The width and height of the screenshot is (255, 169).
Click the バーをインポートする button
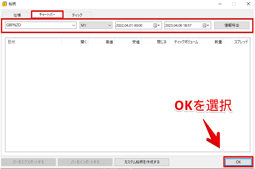click(x=85, y=162)
